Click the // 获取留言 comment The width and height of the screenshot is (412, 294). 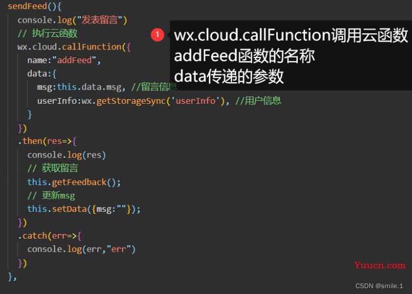pyautogui.click(x=53, y=168)
